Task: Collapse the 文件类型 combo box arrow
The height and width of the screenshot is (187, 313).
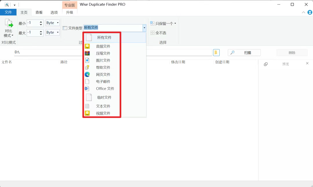Action: pos(144,28)
